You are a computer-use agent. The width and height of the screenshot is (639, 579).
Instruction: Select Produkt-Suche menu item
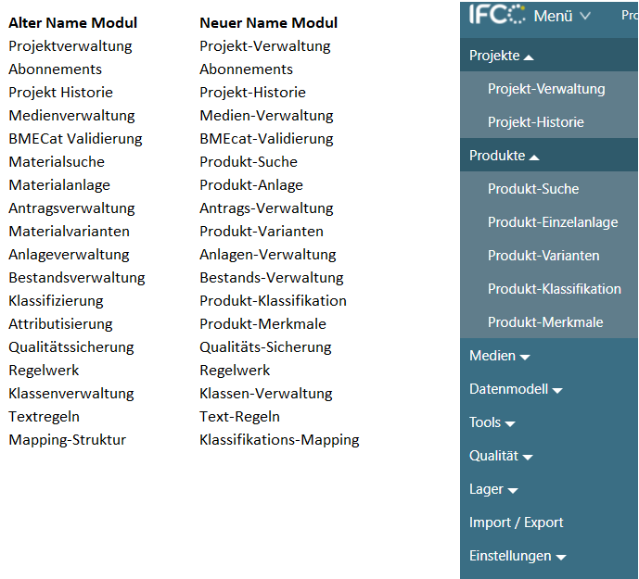point(533,189)
